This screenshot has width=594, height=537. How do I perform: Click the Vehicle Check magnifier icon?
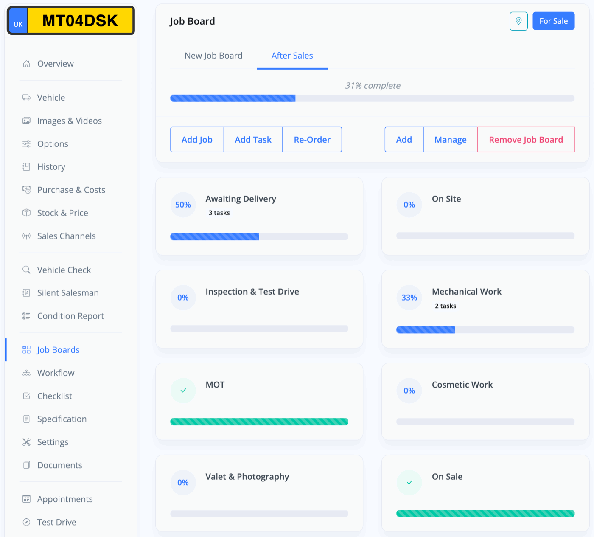[x=26, y=270]
